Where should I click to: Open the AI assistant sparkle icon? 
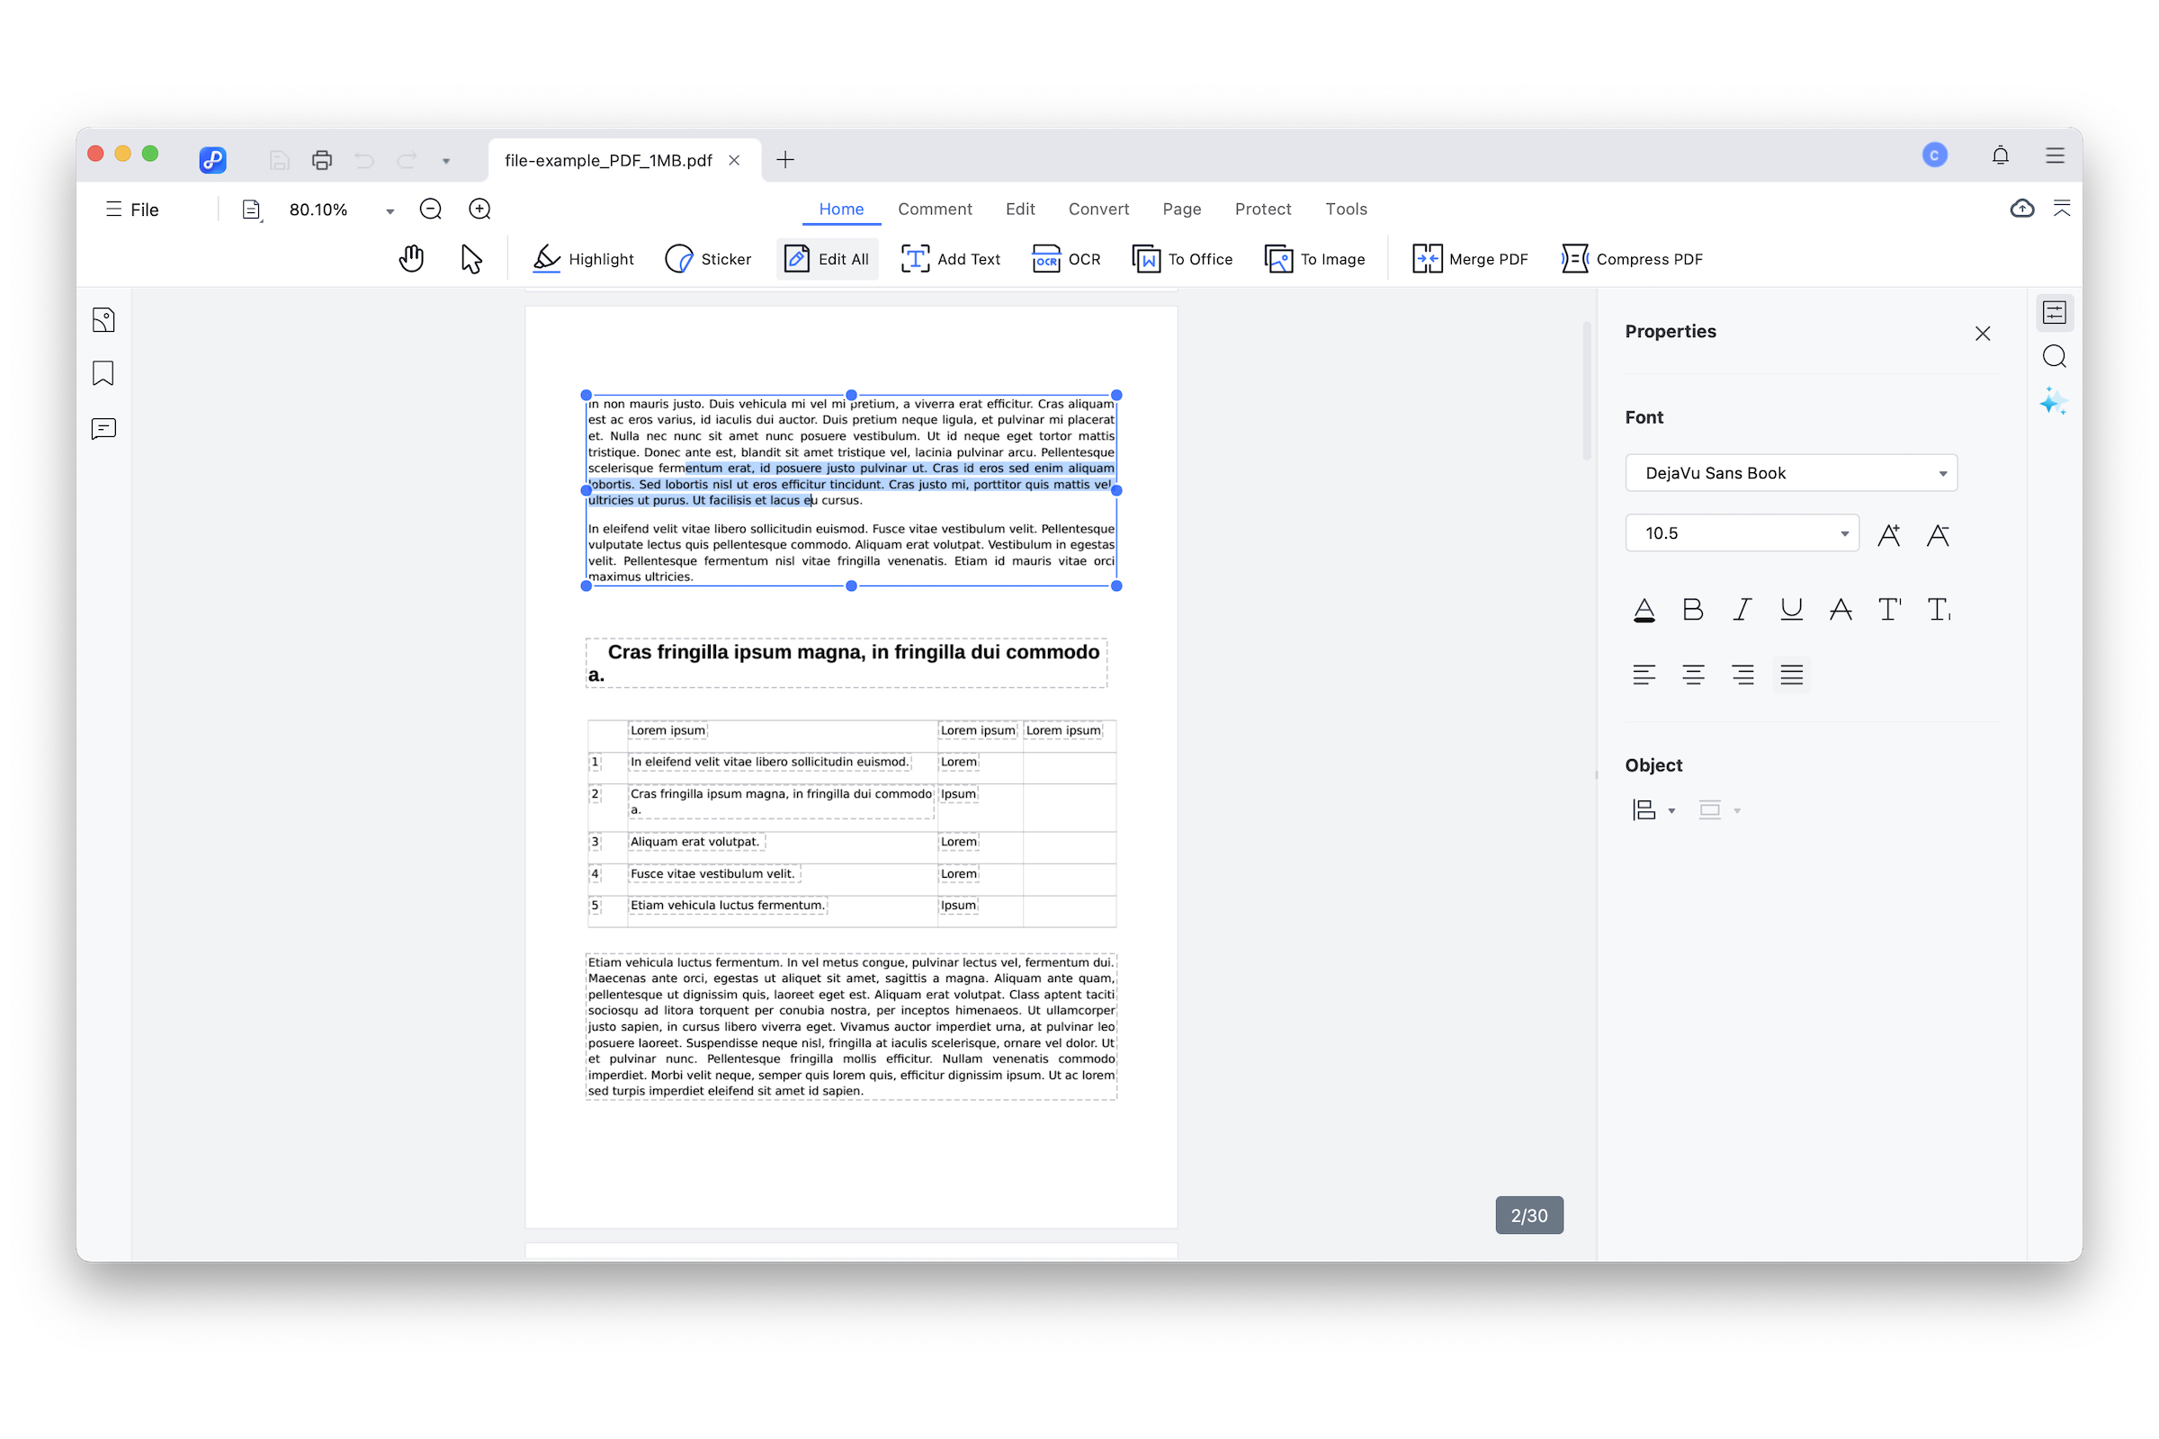click(2054, 401)
